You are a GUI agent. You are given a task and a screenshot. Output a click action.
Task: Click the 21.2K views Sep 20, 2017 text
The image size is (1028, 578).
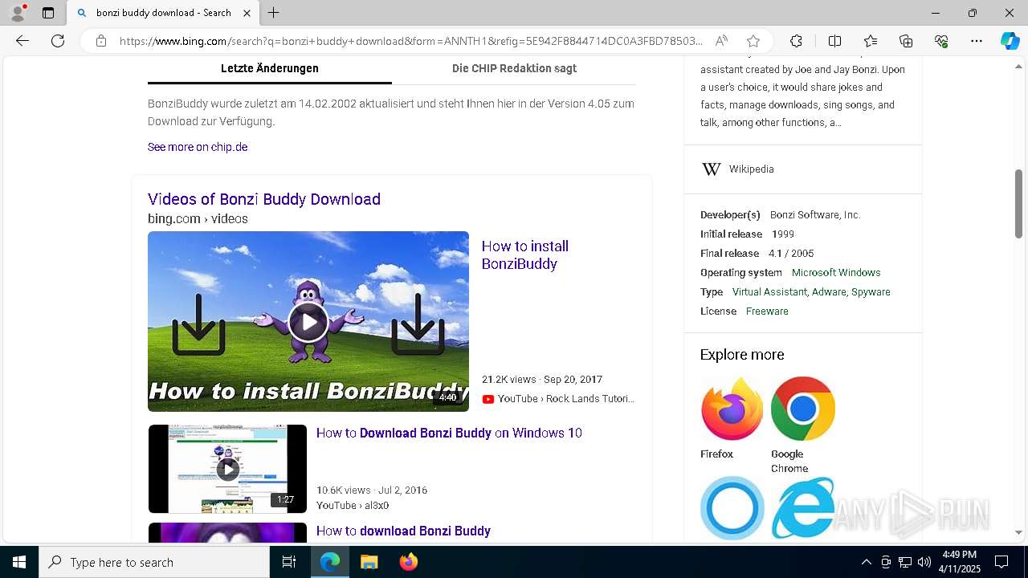pos(542,380)
